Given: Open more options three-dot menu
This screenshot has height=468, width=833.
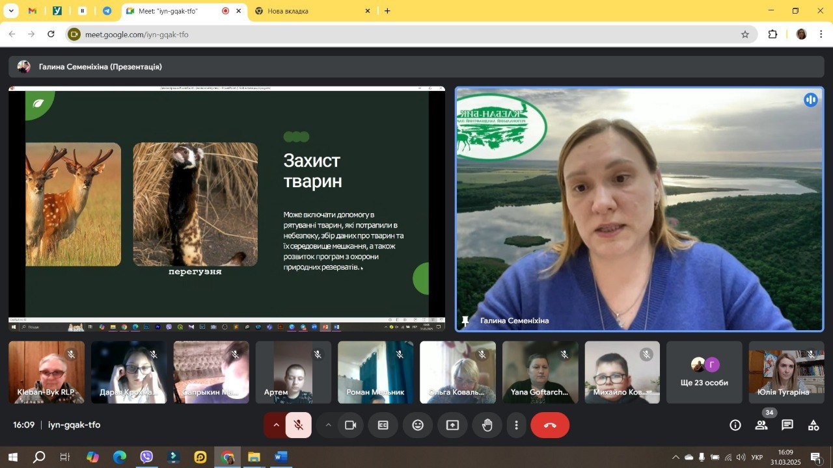Looking at the screenshot, I should (x=517, y=425).
